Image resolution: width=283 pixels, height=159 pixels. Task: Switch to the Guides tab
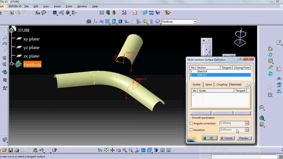(x=196, y=84)
